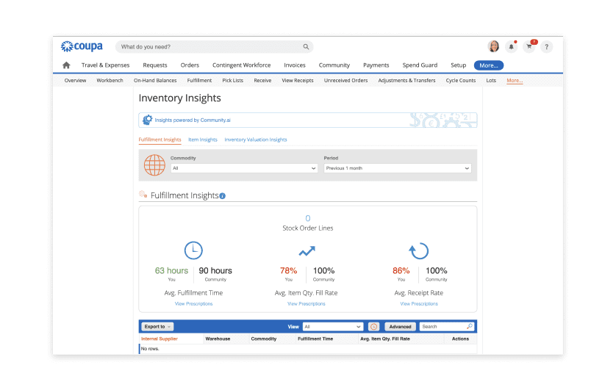Click the Fulfillment Time column header
The image size is (616, 390).
315,339
